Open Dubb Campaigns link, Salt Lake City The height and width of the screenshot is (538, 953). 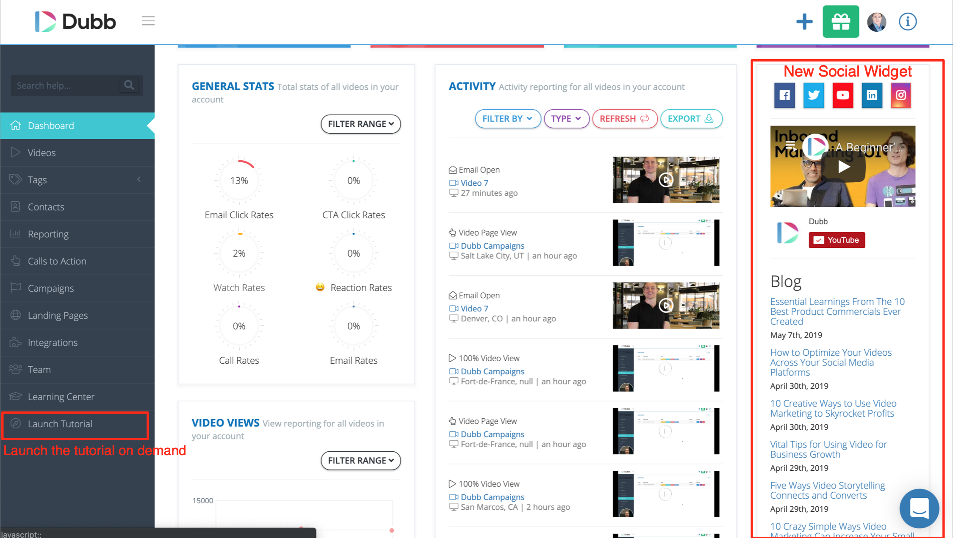click(492, 245)
